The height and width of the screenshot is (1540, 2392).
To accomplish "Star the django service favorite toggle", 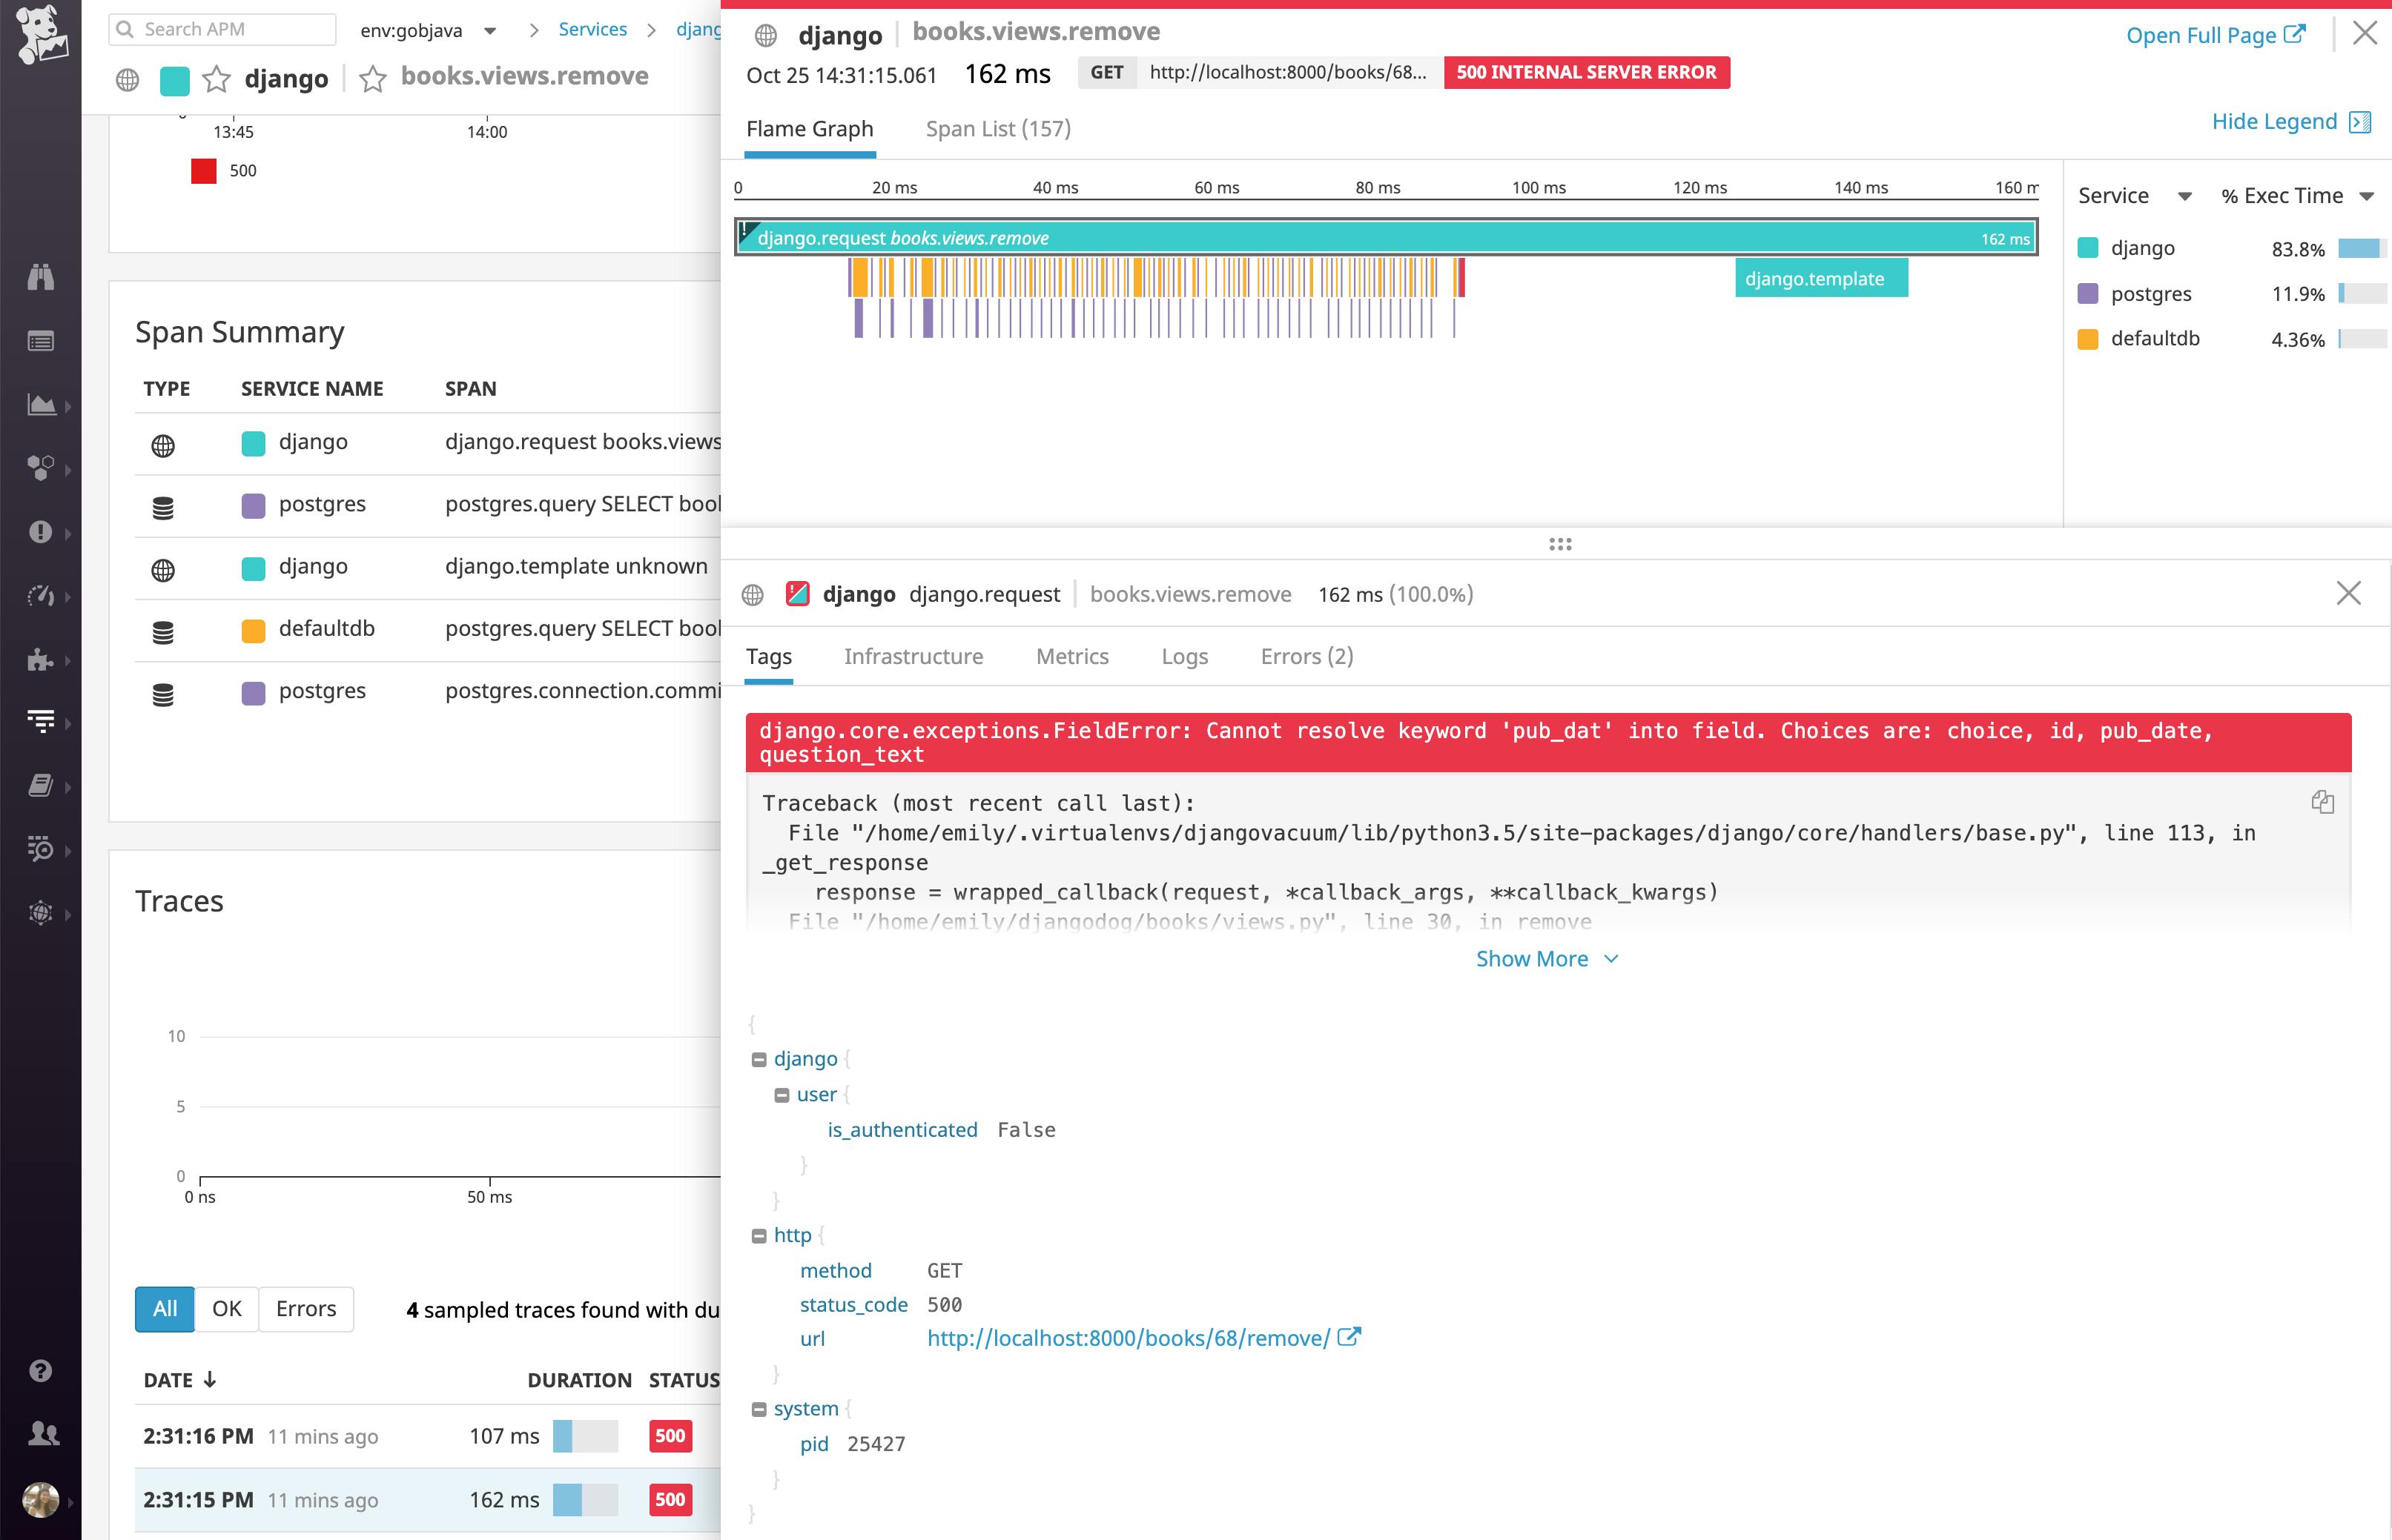I will [217, 78].
